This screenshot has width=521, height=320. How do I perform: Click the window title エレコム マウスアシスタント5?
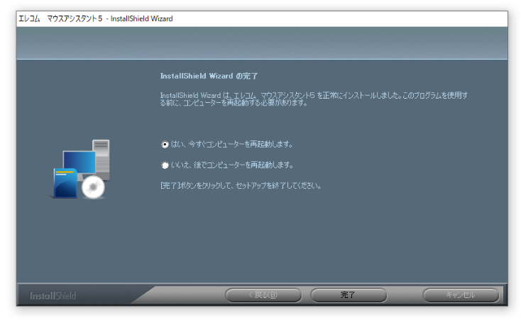point(95,18)
